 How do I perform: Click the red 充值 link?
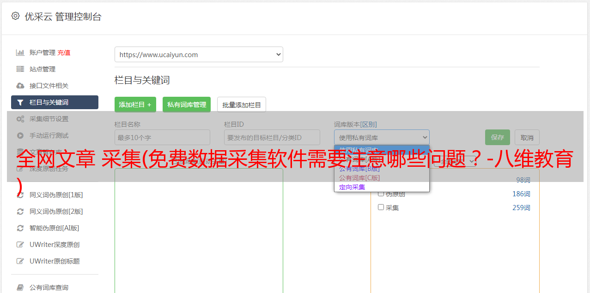click(64, 53)
